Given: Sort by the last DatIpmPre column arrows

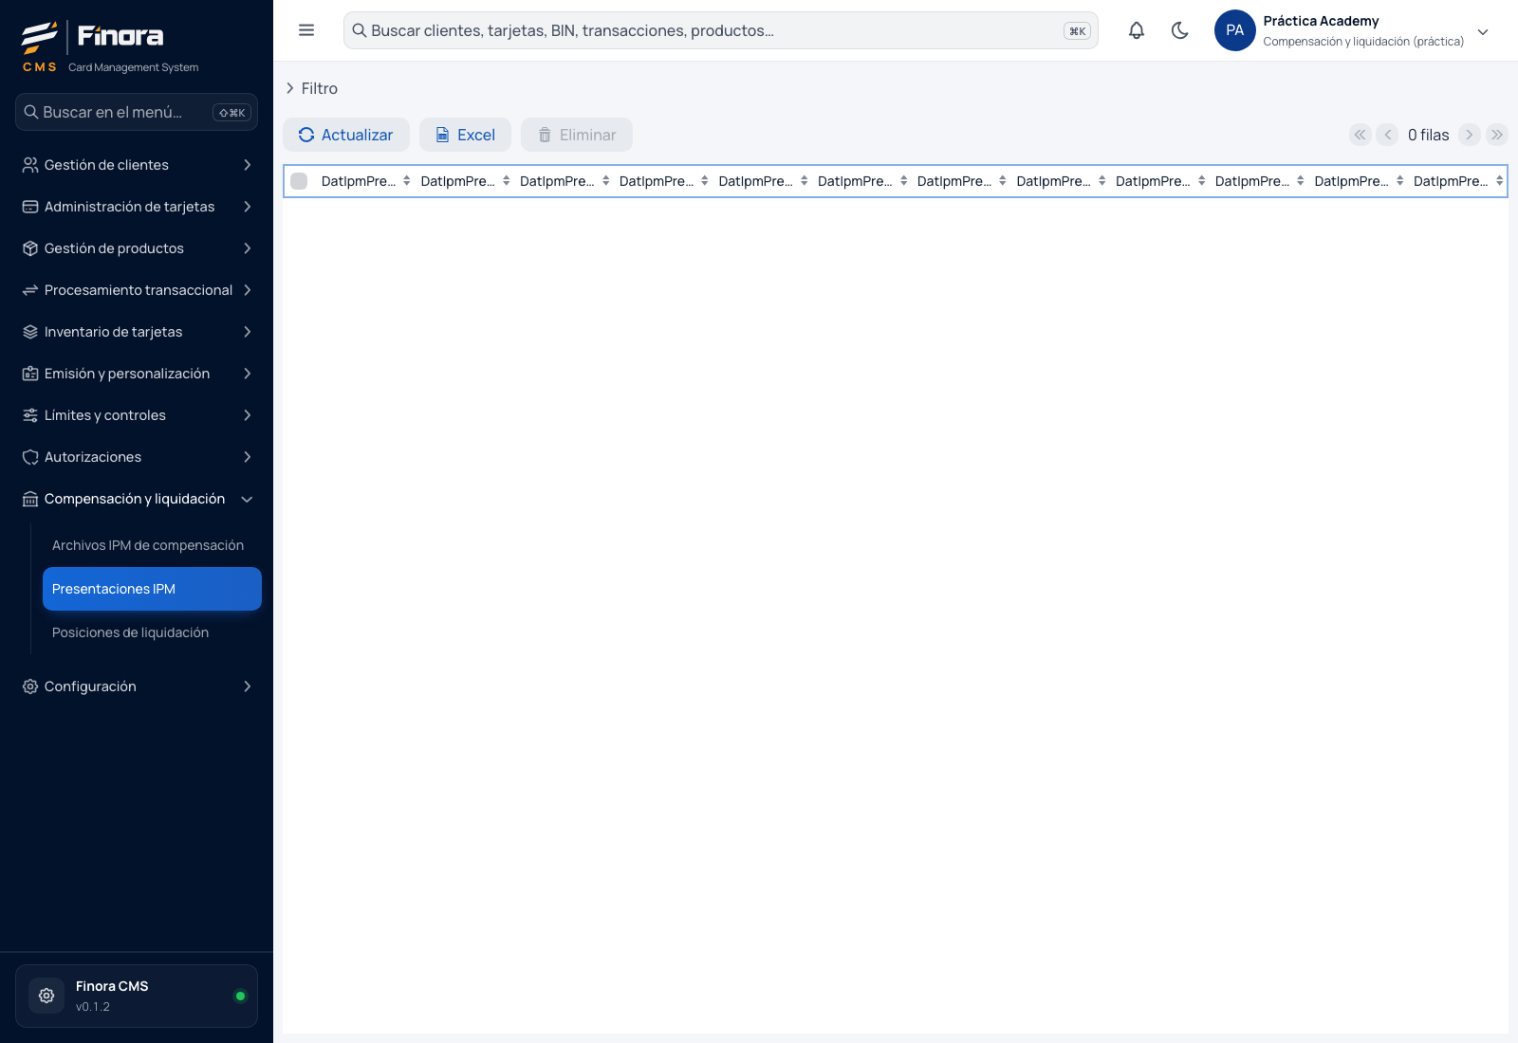Looking at the screenshot, I should click(x=1499, y=181).
